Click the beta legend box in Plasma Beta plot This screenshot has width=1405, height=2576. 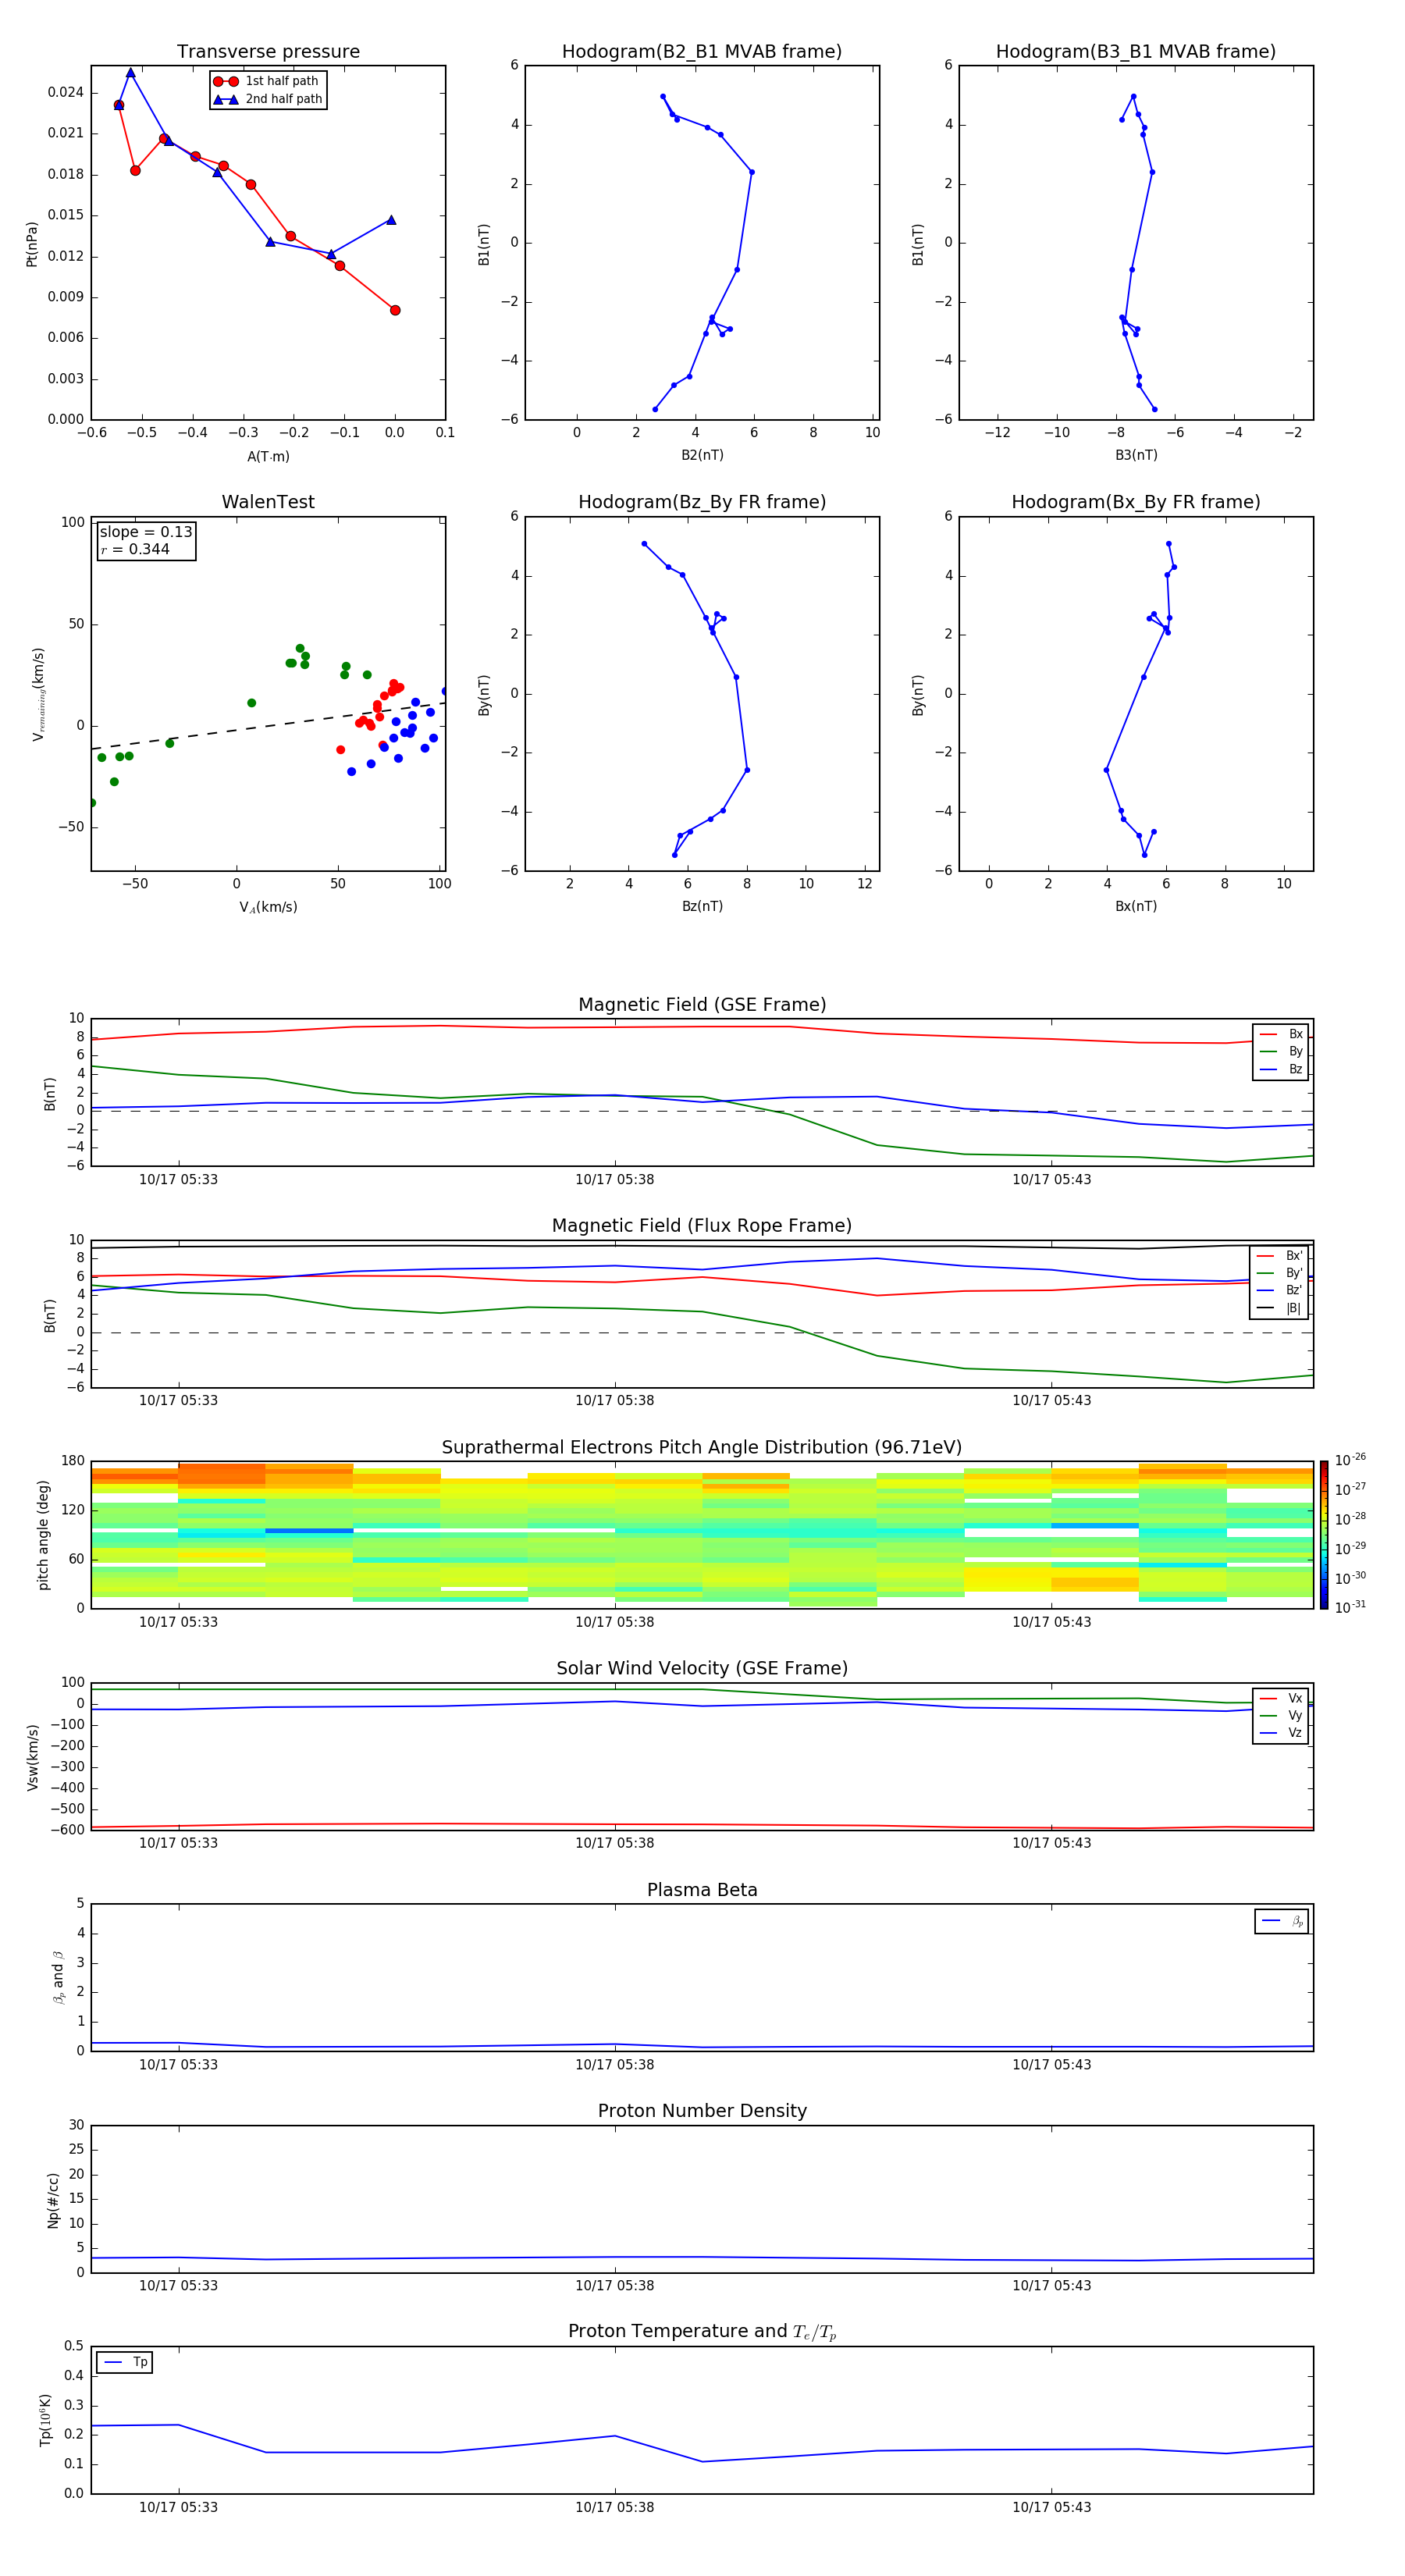(x=1281, y=1921)
